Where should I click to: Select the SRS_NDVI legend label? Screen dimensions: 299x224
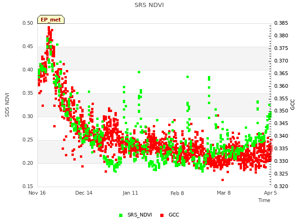[x=140, y=215]
